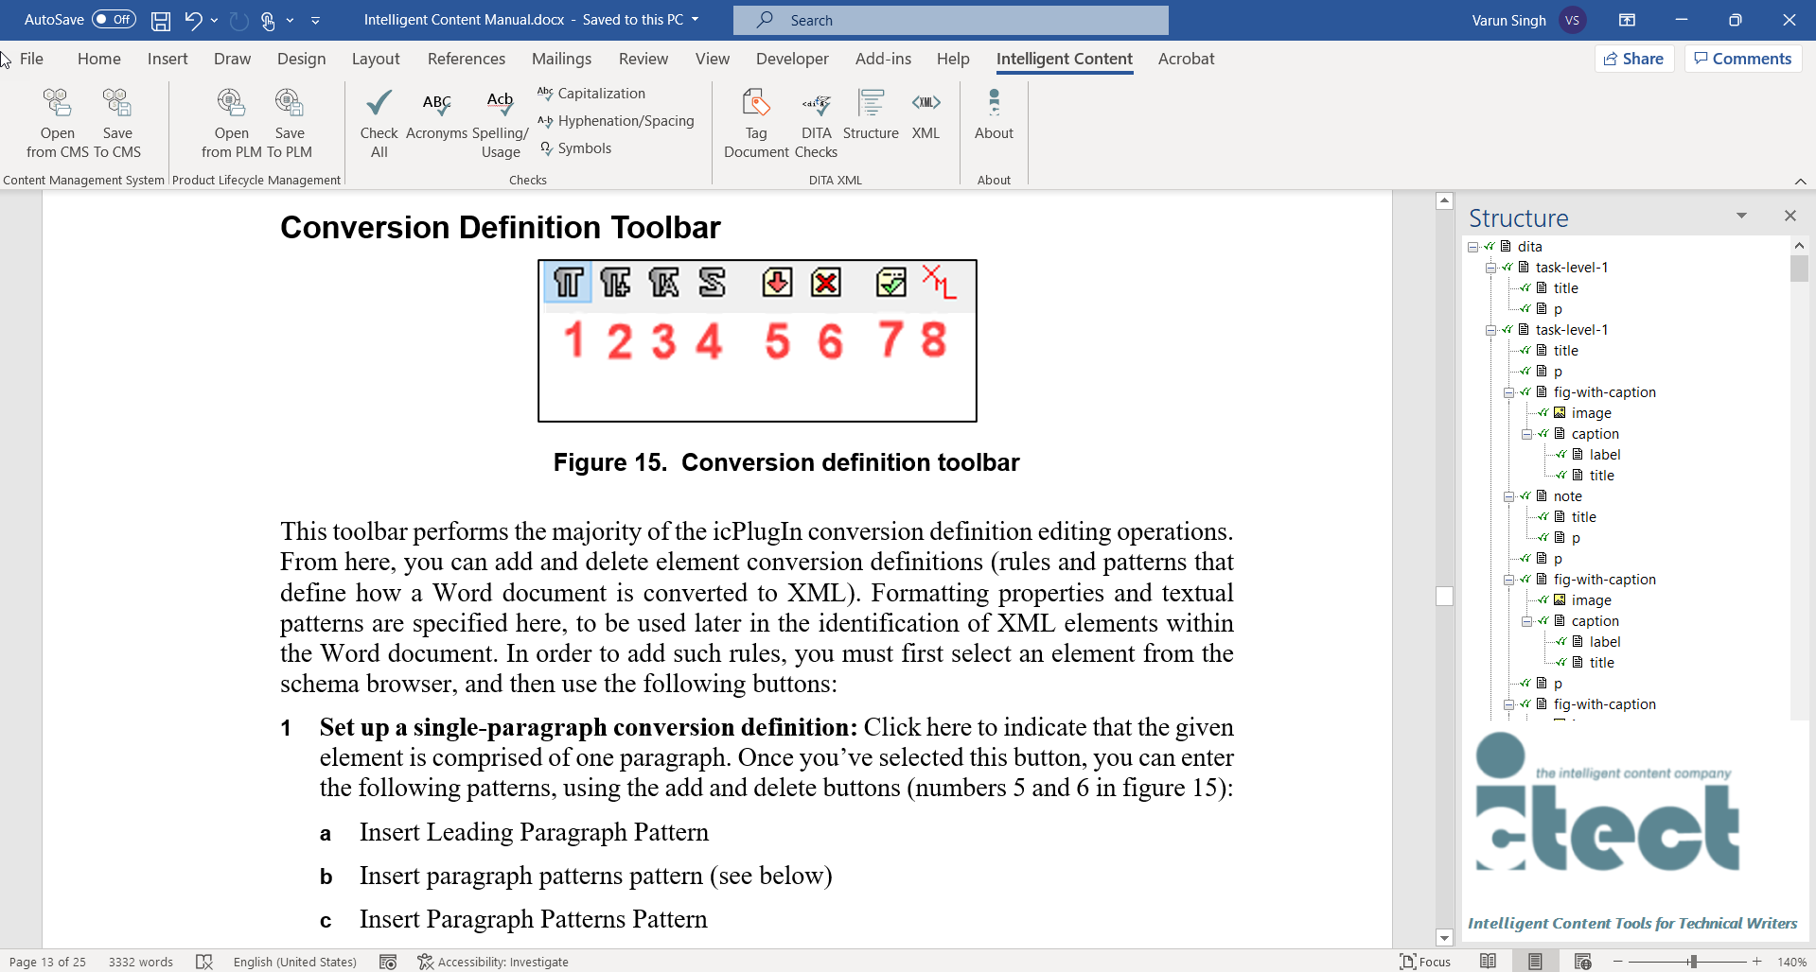Click Save To CMS icon
This screenshot has width=1816, height=972.
click(x=117, y=123)
